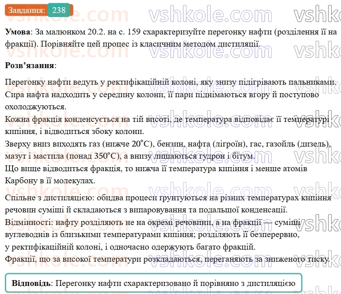
Task: Click the bold word 'Умова'
Action: coord(17,32)
